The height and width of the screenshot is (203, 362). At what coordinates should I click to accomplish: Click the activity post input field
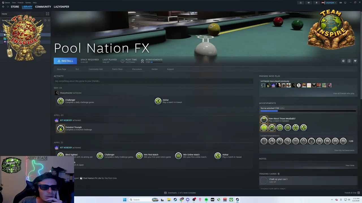tap(153, 81)
